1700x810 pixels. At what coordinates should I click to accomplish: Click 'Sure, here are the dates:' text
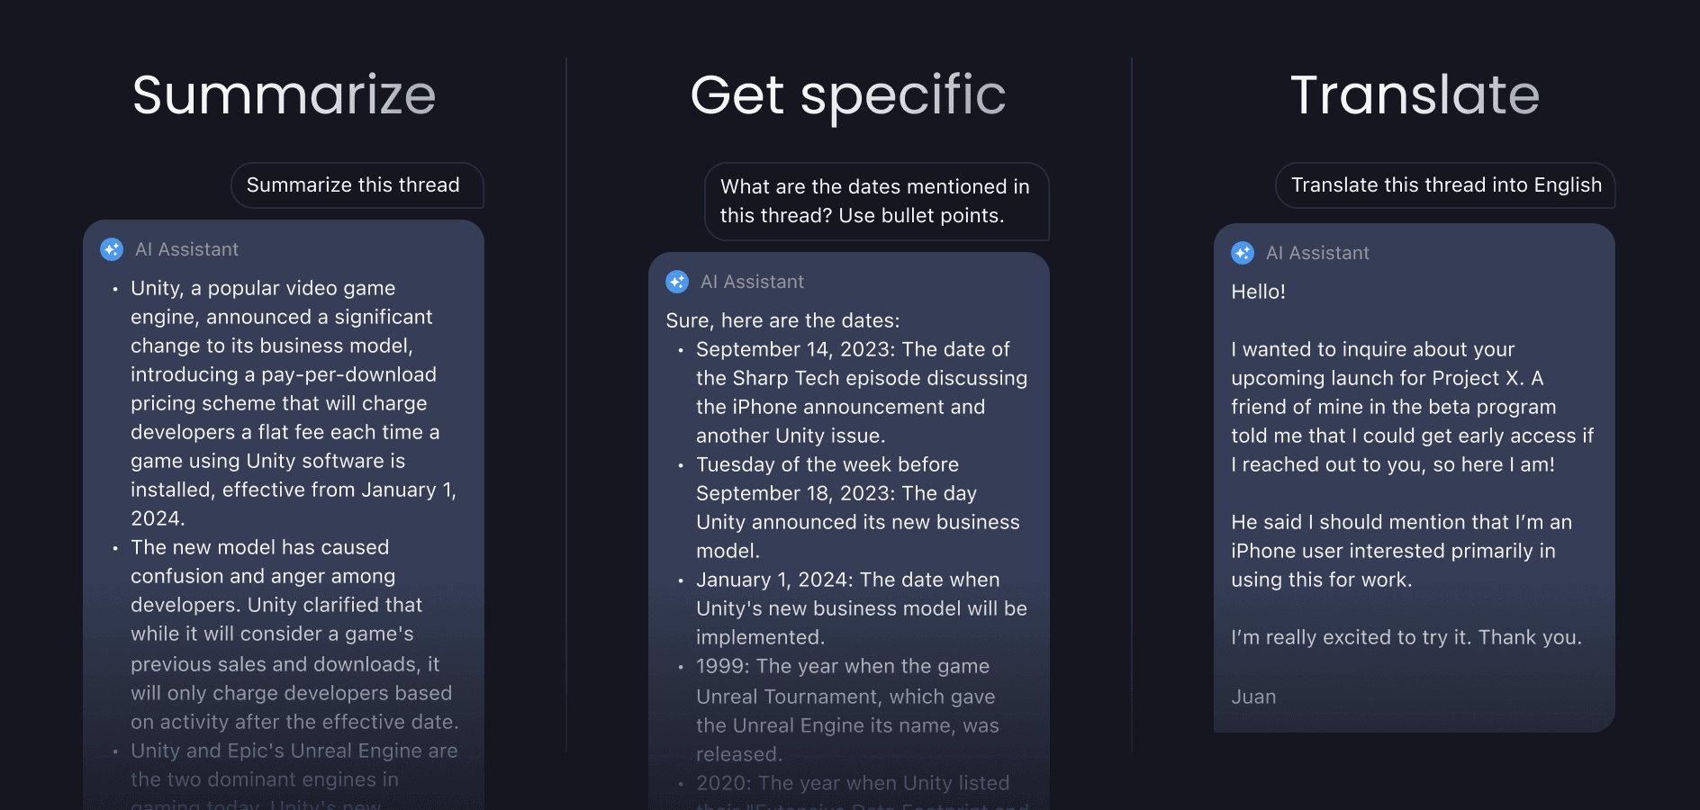coord(782,320)
